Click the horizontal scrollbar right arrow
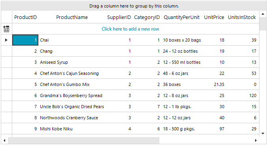Viewport: 267px width, 145px height. (x=256, y=140)
